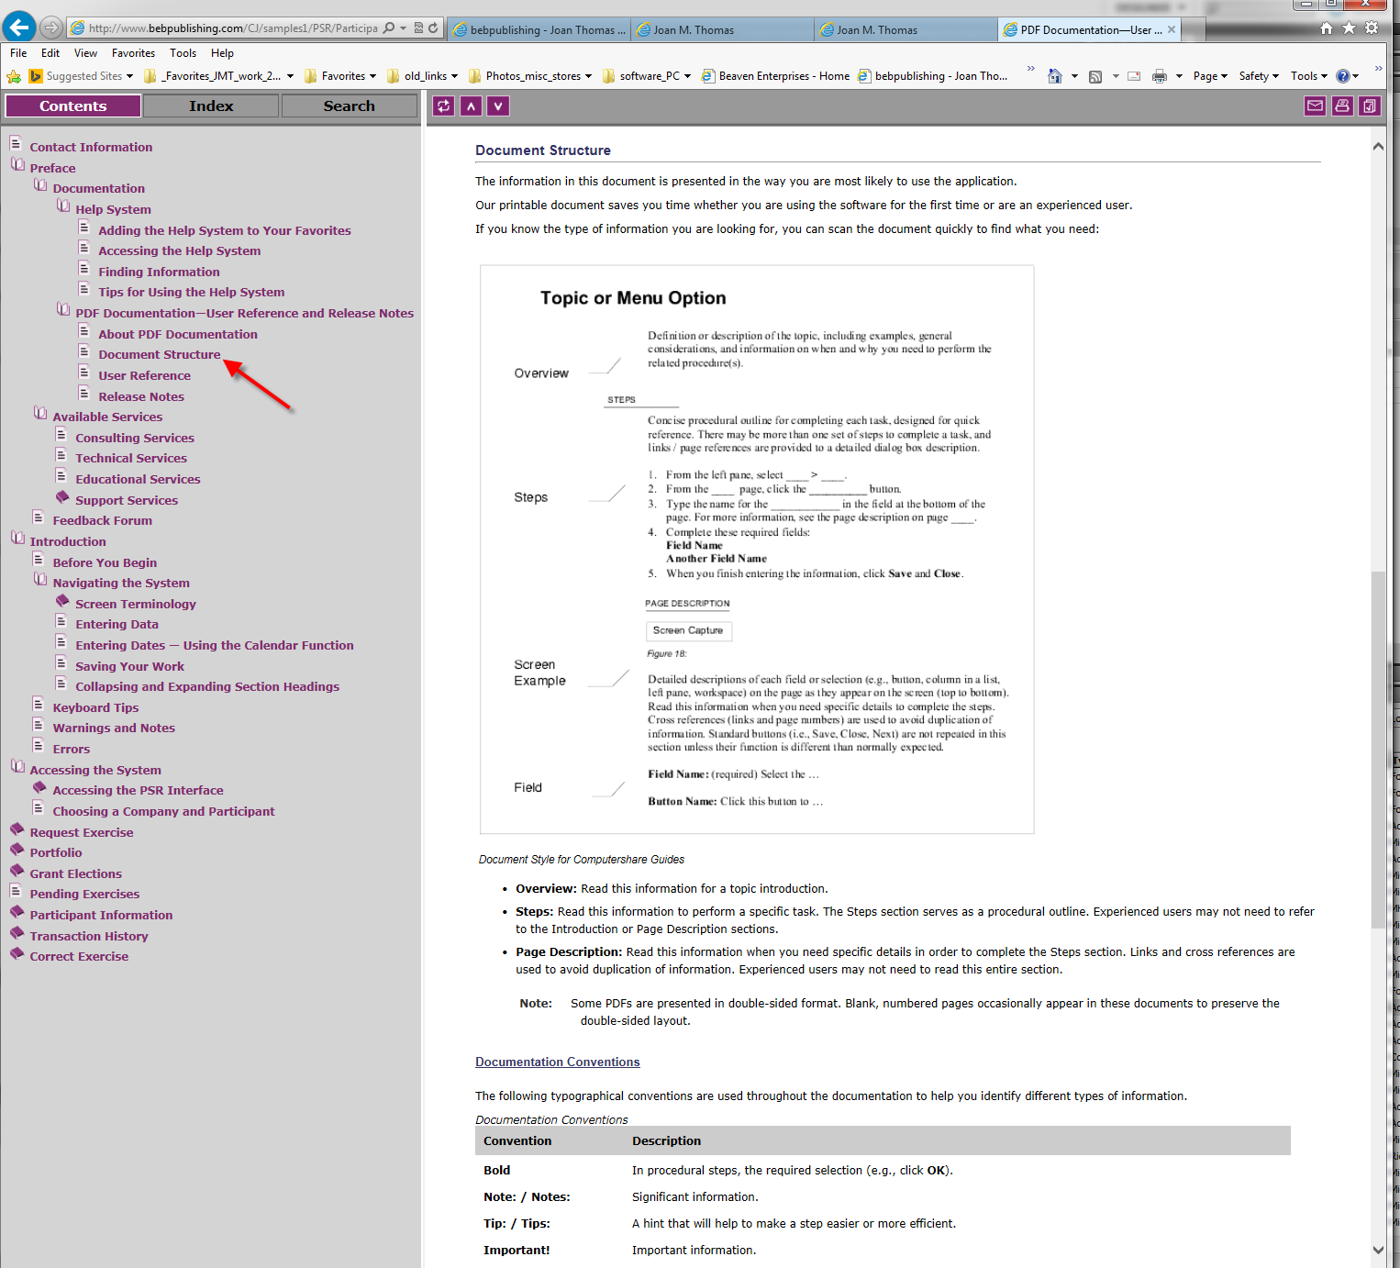Go to next topic with down arrow

coord(498,106)
